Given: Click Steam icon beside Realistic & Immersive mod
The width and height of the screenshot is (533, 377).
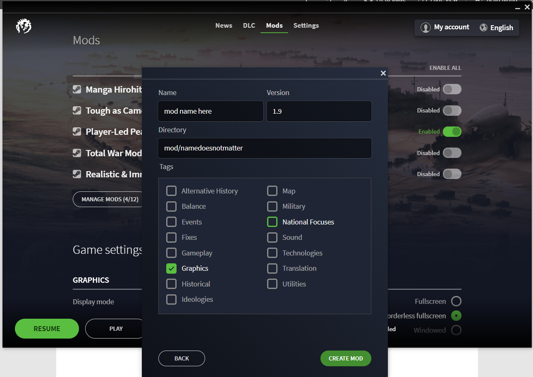Looking at the screenshot, I should click(77, 174).
